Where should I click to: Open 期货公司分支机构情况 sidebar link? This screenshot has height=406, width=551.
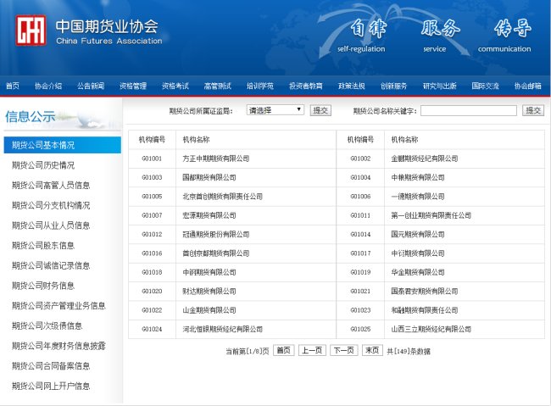click(x=51, y=205)
